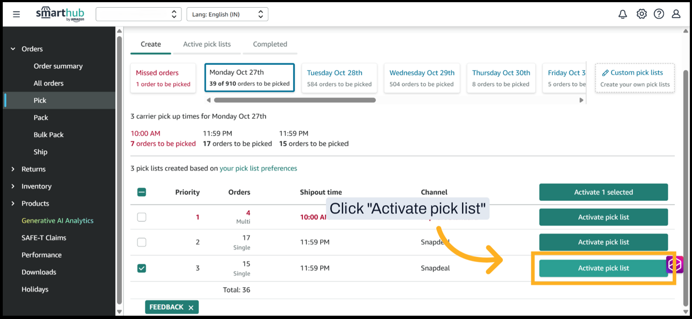
Task: Open the user account profile icon
Action: click(676, 14)
